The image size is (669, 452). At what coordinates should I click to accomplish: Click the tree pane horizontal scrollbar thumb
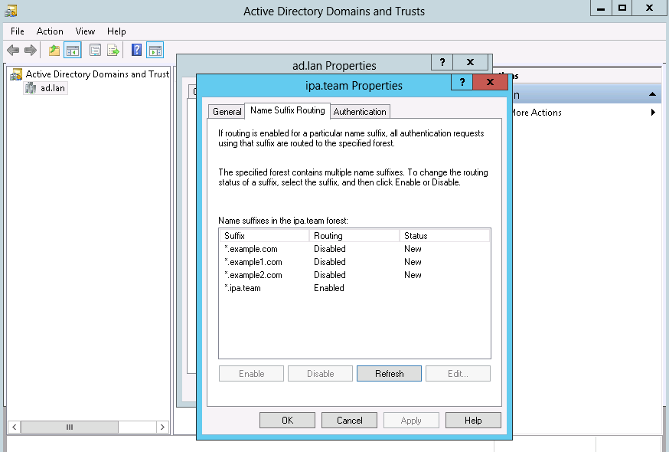point(70,427)
